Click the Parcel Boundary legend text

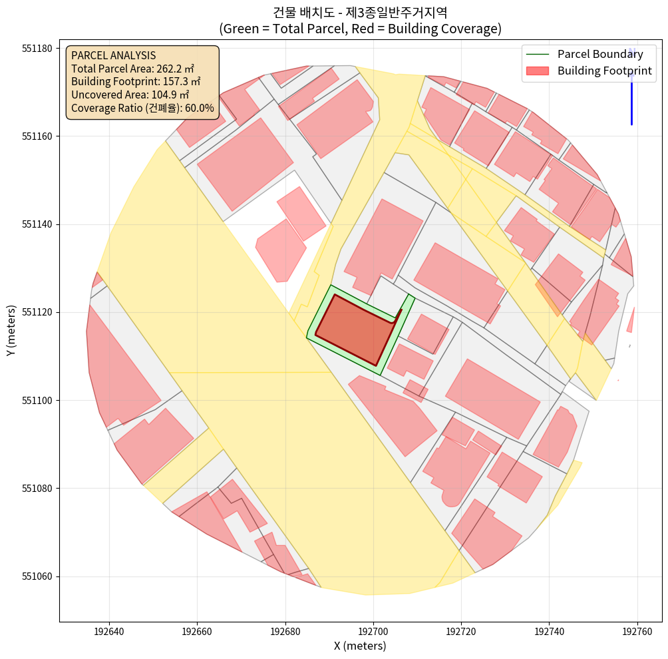pyautogui.click(x=599, y=55)
